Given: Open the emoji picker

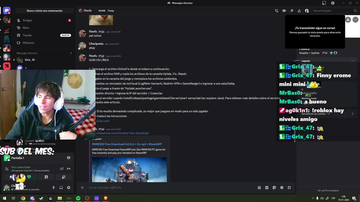Looking at the screenshot, I should tap(282, 188).
